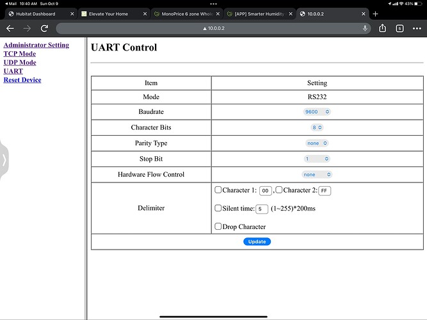Open the tab switcher icon
Screen dimensions: 427x320
[399, 28]
